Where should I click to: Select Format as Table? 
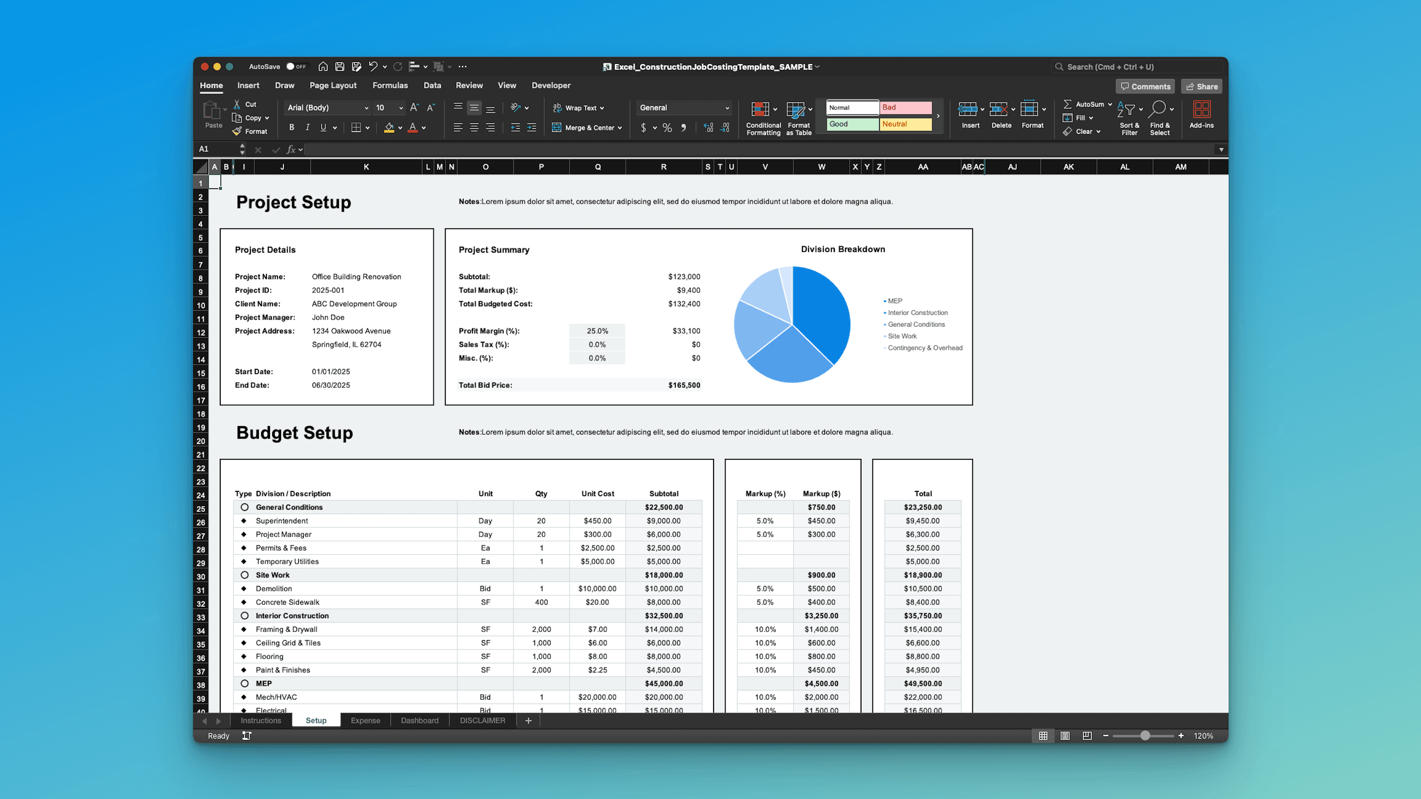[x=798, y=118]
